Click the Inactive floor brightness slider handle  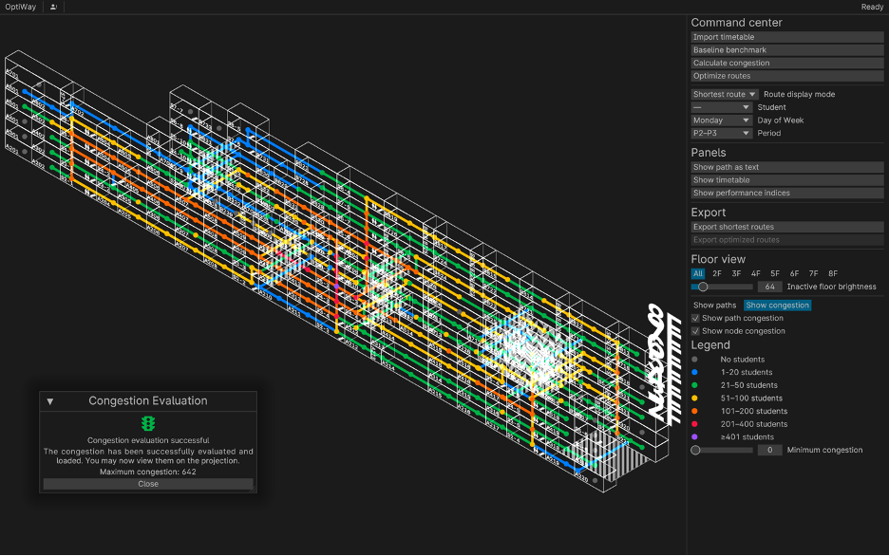tap(703, 287)
